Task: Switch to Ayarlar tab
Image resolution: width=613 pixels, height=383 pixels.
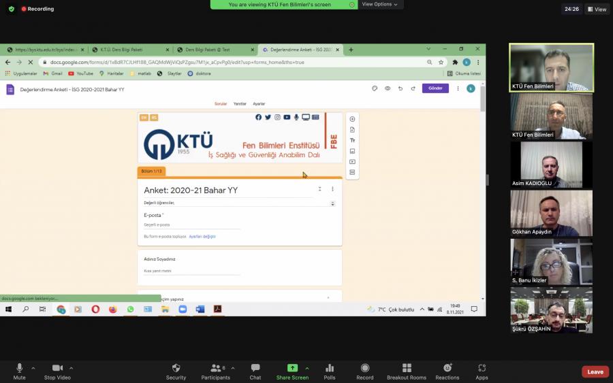Action: point(259,104)
